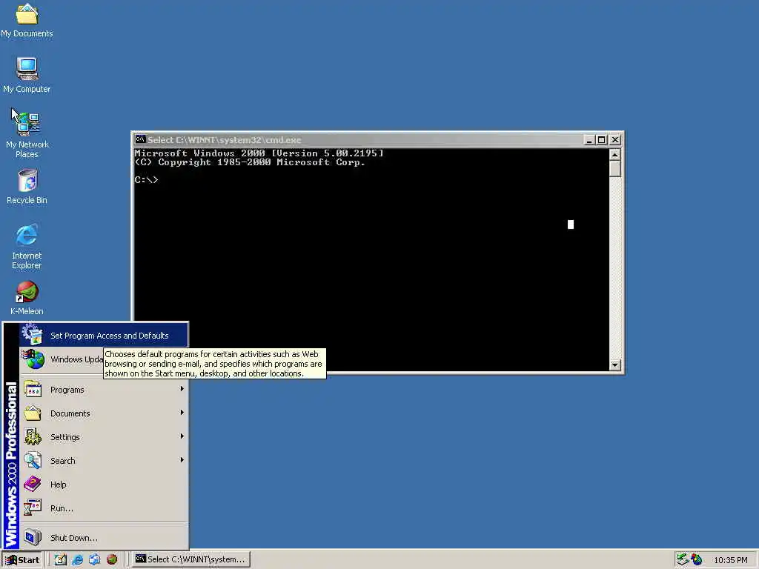
Task: Click the cmd window scrollbar thumb
Action: tap(614, 169)
